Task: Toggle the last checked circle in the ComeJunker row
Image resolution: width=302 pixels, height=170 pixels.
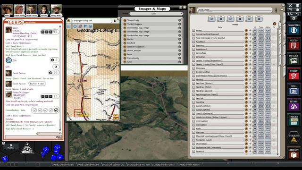Action: [56, 110]
